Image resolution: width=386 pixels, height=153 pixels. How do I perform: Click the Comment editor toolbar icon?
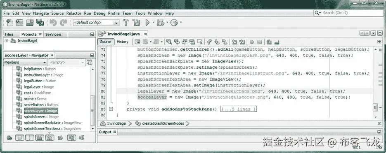(269, 42)
